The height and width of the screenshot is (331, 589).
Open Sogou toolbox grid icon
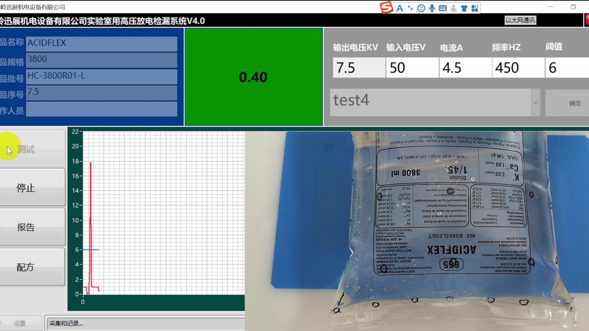point(475,8)
